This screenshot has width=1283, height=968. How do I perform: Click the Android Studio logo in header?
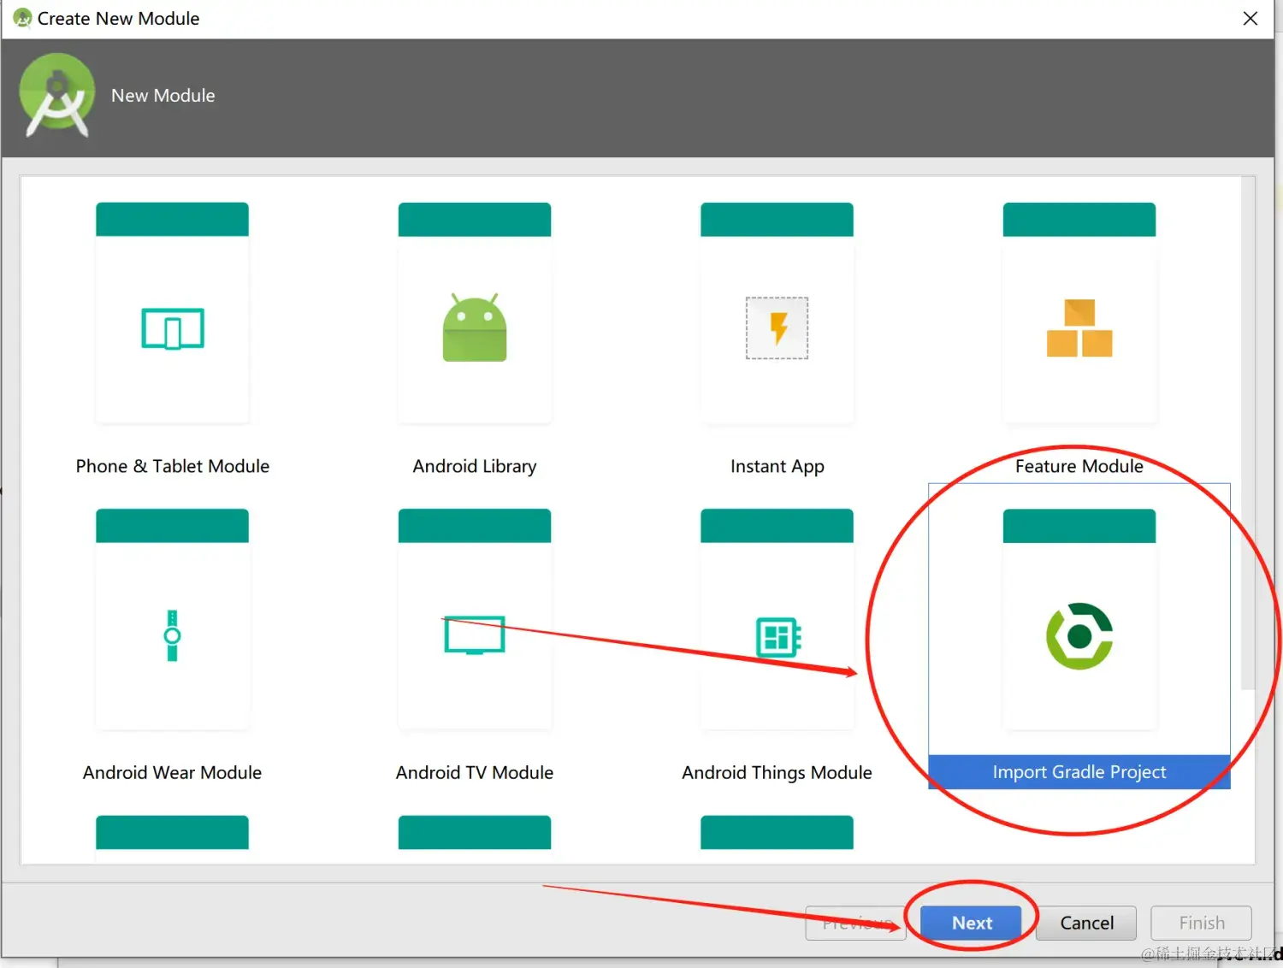[56, 95]
